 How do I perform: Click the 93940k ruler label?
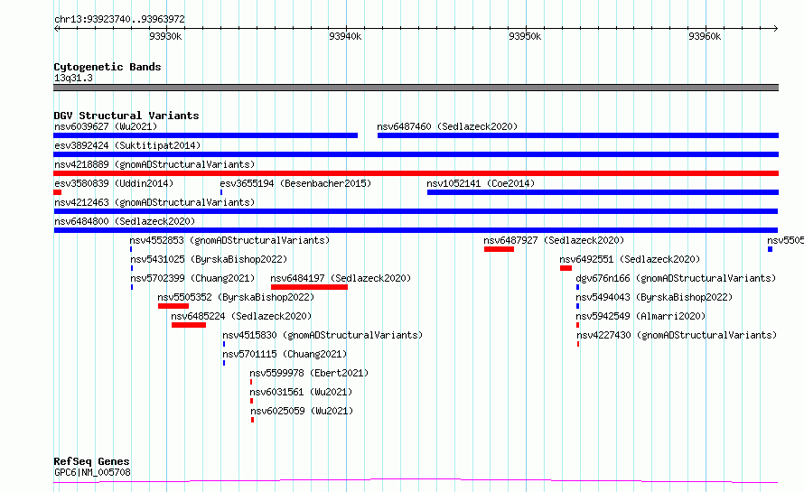(x=345, y=36)
